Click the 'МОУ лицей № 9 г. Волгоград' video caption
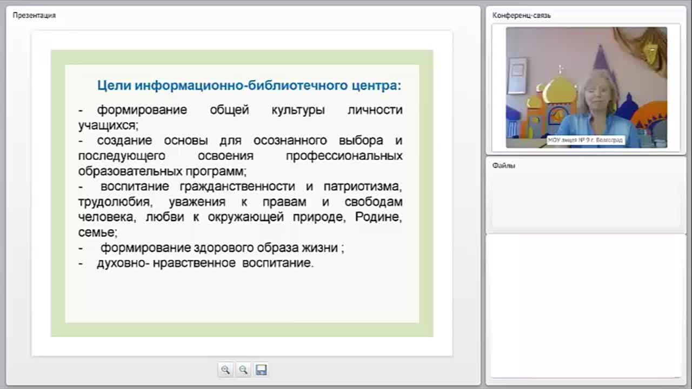Screen dimensions: 692x389 click(x=585, y=140)
